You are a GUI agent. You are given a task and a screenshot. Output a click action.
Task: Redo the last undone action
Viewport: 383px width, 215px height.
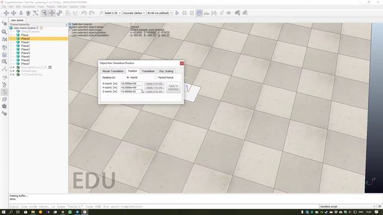[x=92, y=13]
